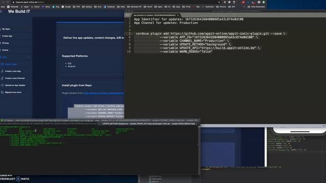
Task: Collapse the highlighted sidebar section chevron
Action: tap(29, 57)
